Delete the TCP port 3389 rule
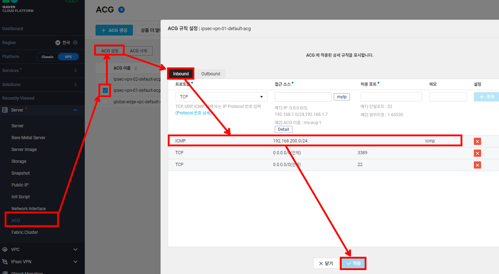This screenshot has width=499, height=274. (477, 153)
